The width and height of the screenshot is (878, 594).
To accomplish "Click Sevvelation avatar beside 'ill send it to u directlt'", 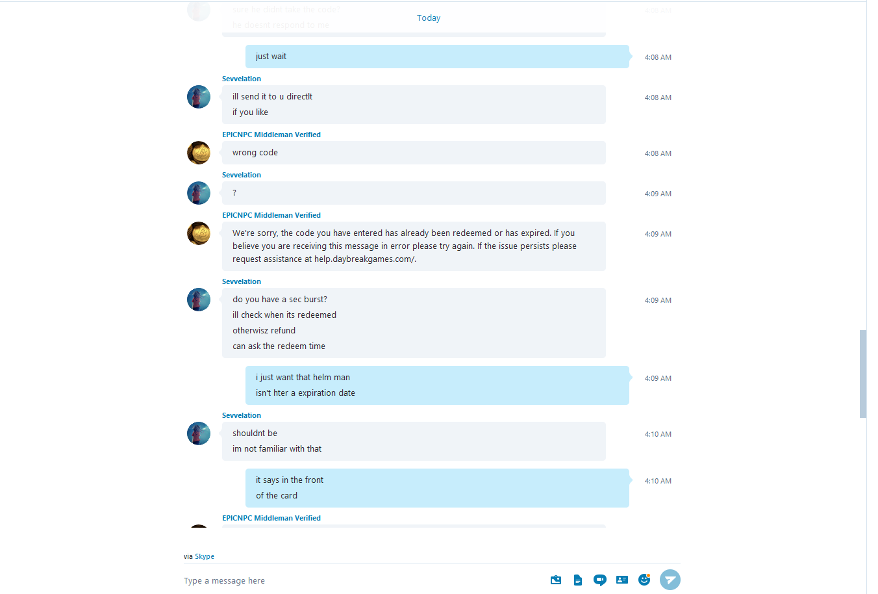I will [199, 97].
